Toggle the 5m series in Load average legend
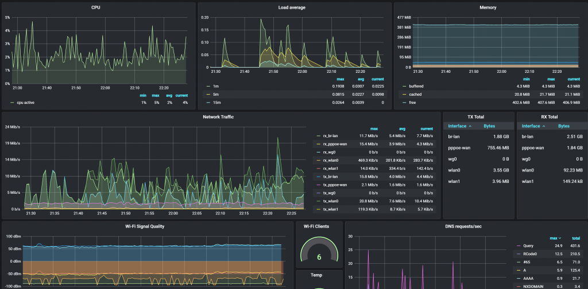Image resolution: width=588 pixels, height=289 pixels. click(215, 94)
